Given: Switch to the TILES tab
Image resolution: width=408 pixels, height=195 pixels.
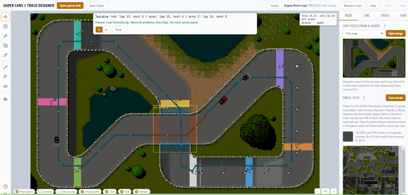Looking at the screenshot, I should coord(348,16).
